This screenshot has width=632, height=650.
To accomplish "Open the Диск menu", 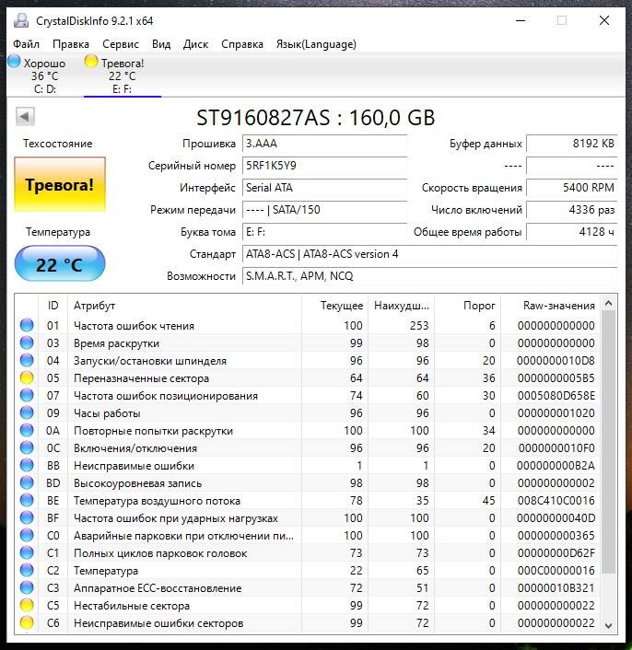I will click(195, 44).
